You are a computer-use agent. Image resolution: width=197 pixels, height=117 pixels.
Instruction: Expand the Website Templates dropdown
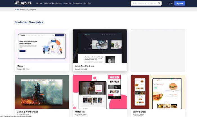pos(53,3)
